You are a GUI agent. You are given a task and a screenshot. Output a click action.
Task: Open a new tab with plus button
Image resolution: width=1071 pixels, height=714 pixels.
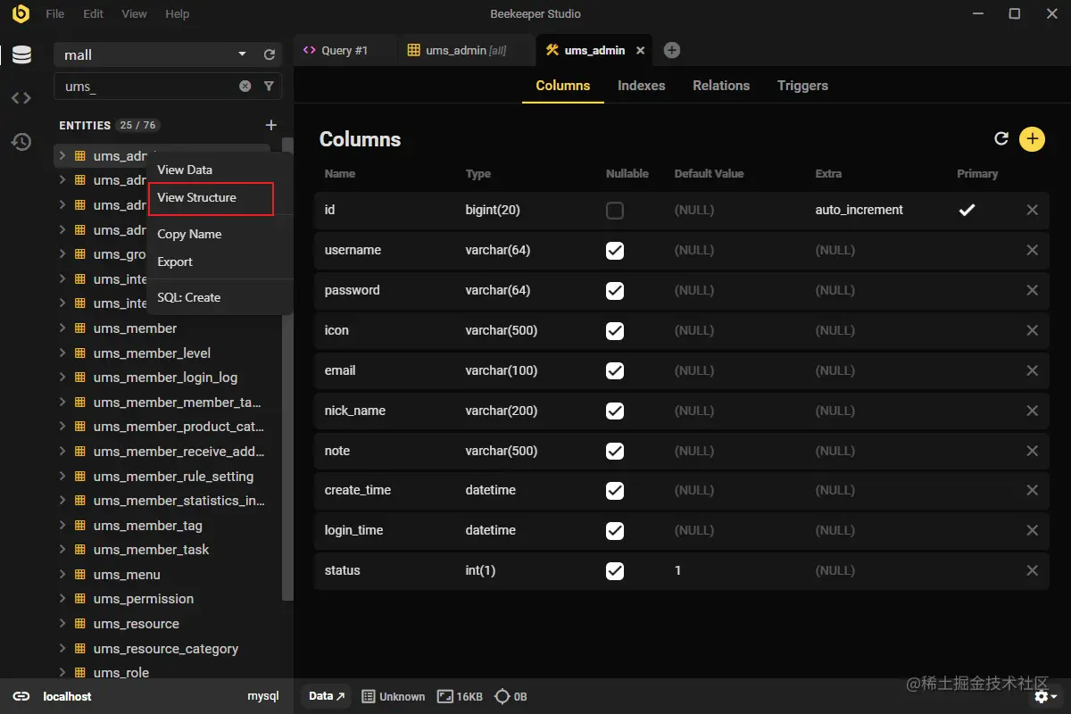pyautogui.click(x=672, y=50)
